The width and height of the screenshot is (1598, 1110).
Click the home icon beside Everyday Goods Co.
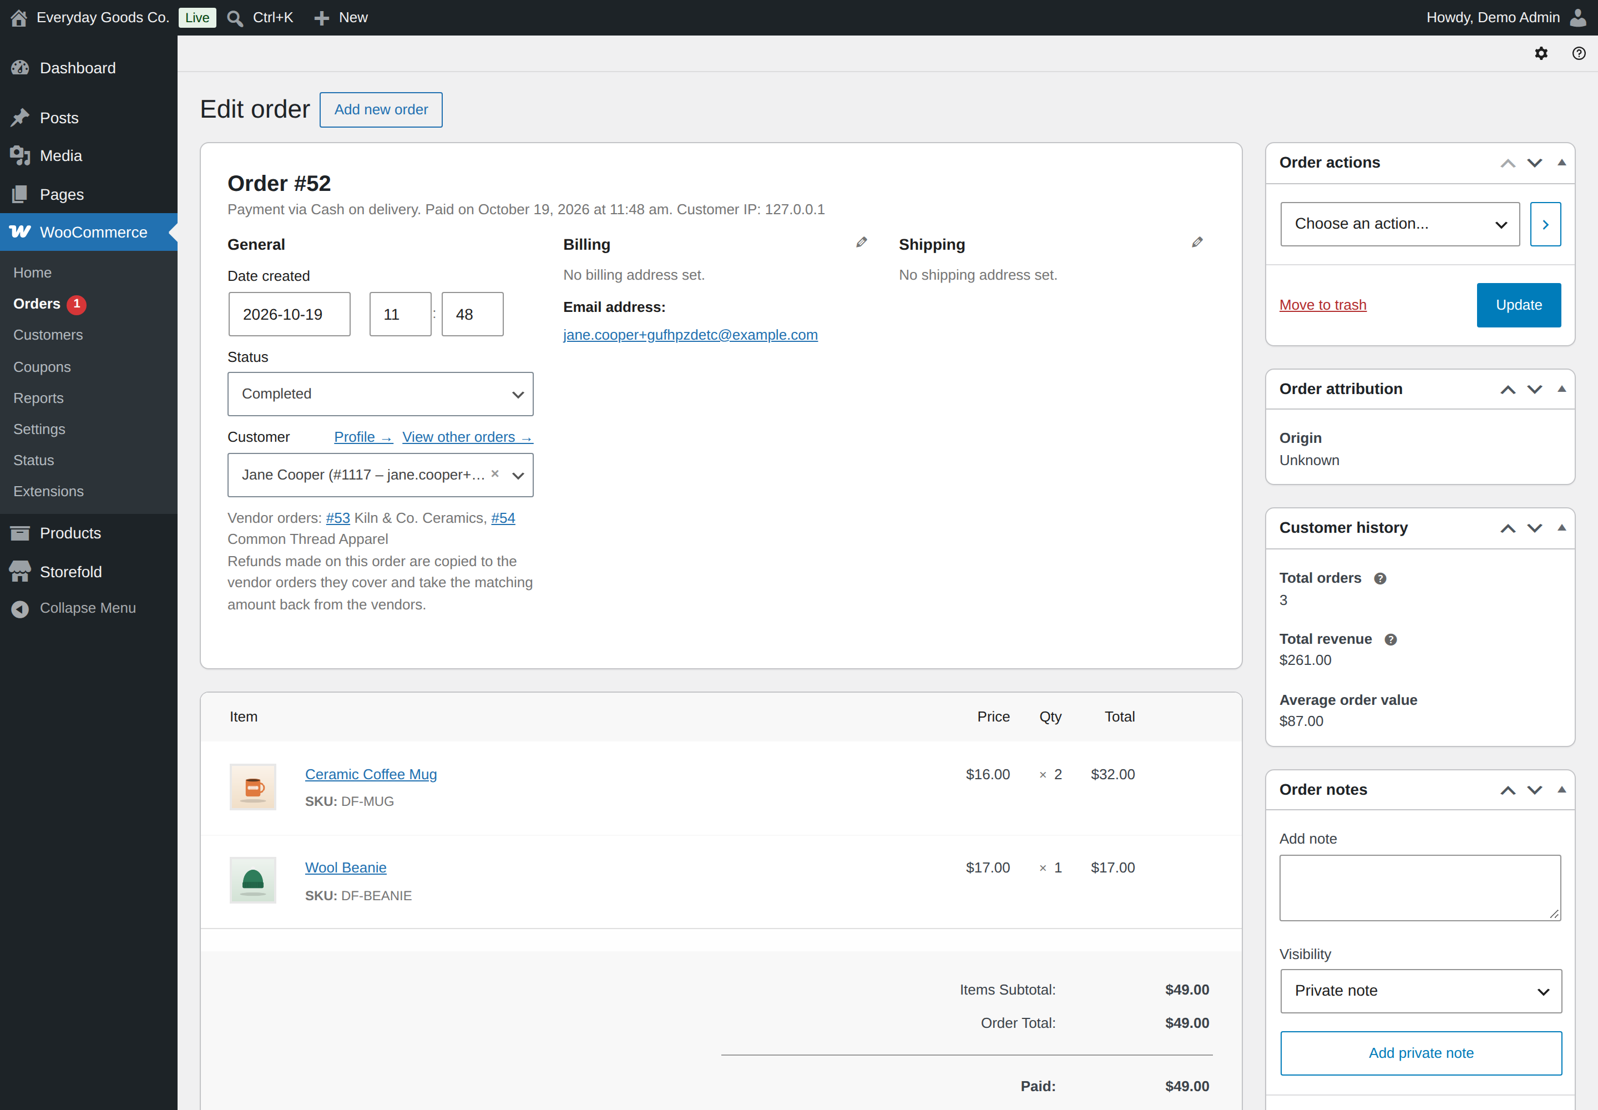click(19, 17)
